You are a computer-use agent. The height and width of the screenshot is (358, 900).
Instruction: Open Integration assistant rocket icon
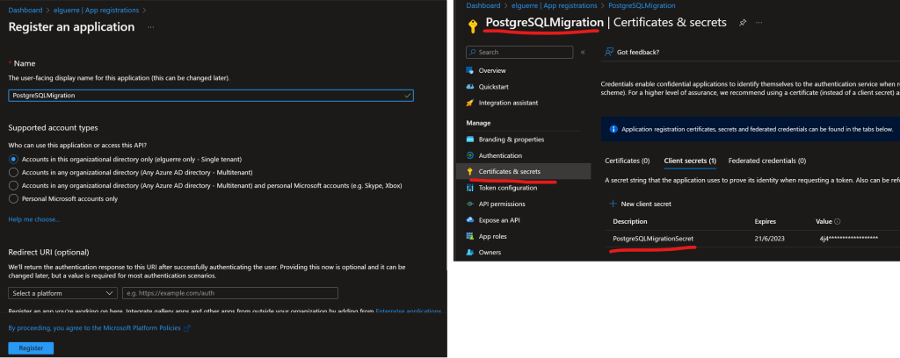470,103
